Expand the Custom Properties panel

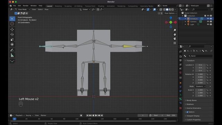[194, 119]
